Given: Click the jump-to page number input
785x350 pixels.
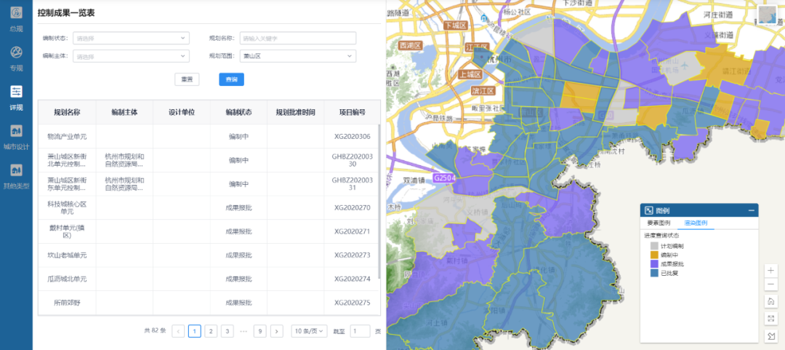Looking at the screenshot, I should click(x=360, y=331).
